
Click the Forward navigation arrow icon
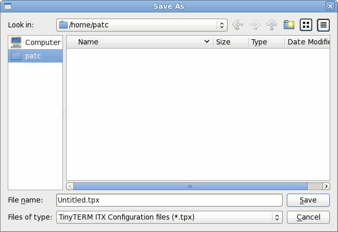[254, 24]
